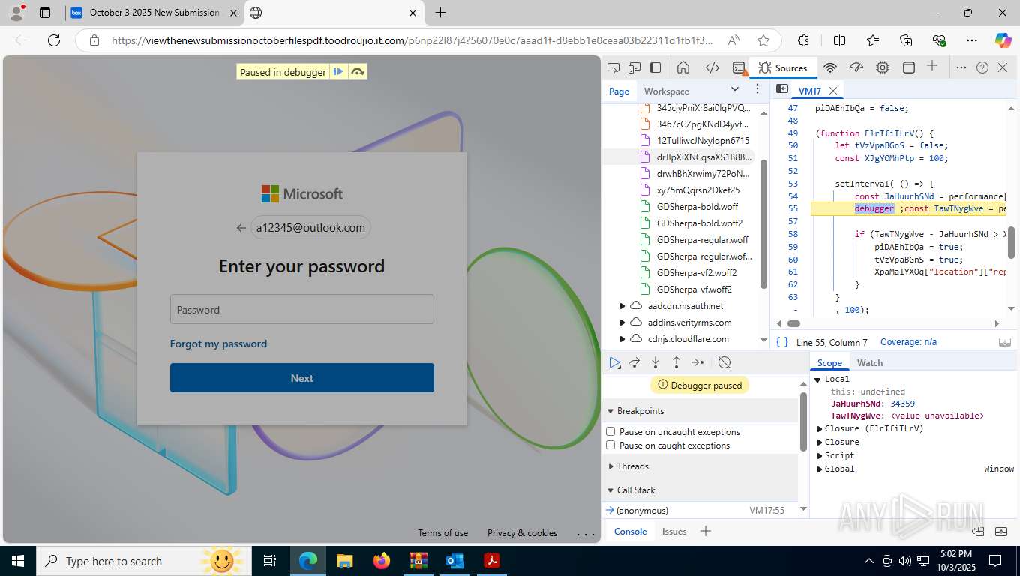The width and height of the screenshot is (1020, 576).
Task: Open DevTools help icon
Action: click(982, 67)
